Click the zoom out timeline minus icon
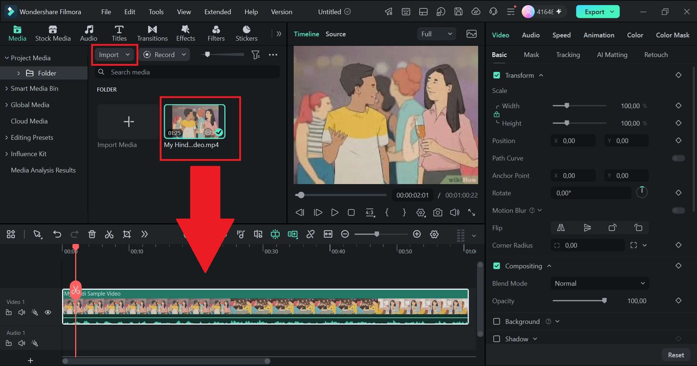 click(345, 234)
